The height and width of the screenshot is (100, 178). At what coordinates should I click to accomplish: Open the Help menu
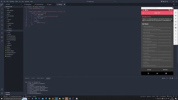pyautogui.click(x=31, y=1)
